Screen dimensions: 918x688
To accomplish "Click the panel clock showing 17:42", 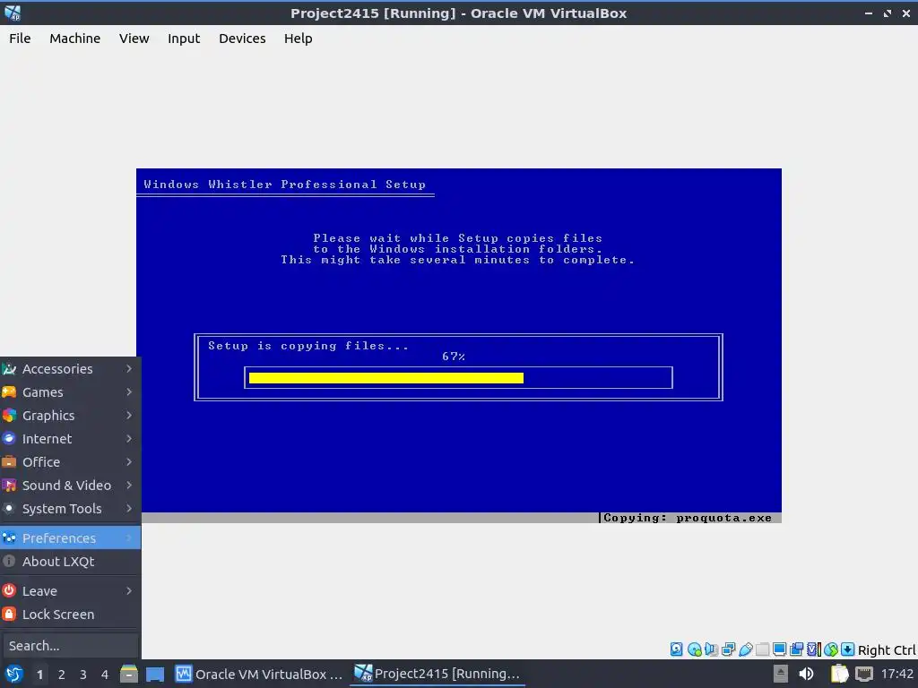I will pos(896,674).
